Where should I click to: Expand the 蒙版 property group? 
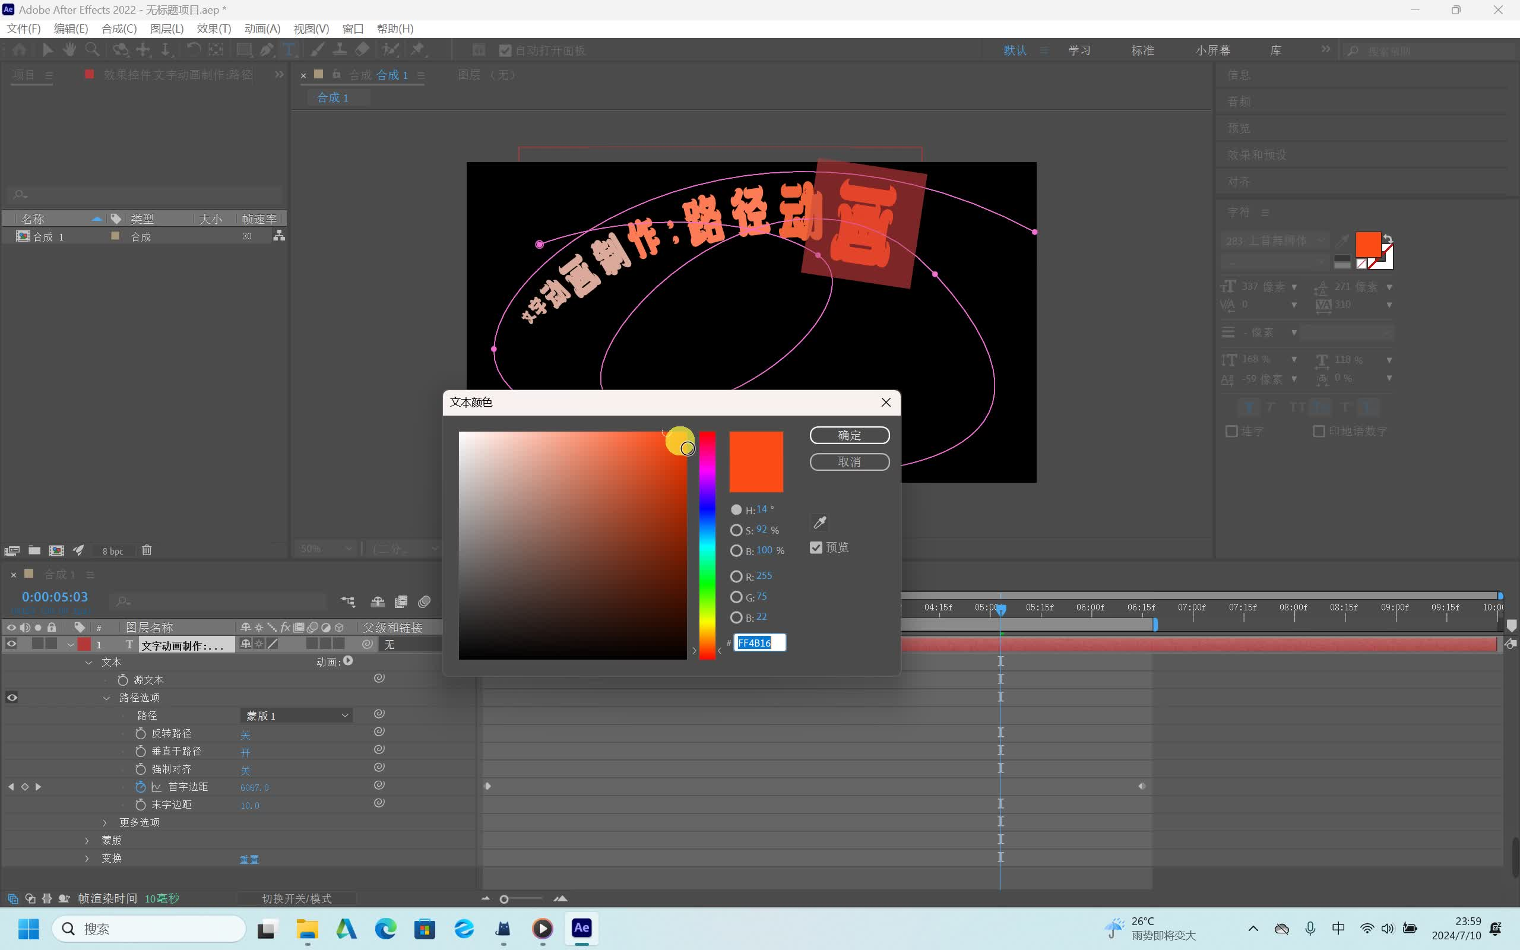coord(87,840)
